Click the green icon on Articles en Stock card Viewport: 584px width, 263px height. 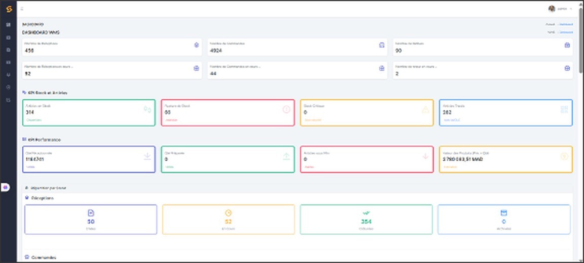coord(148,110)
